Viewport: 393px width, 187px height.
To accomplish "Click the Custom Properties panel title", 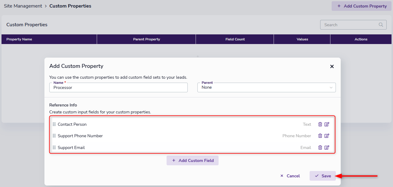I will 27,25.
